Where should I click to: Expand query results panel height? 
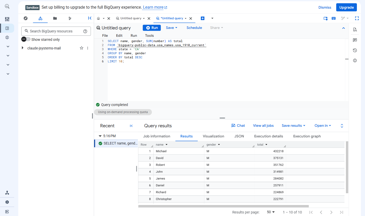tap(342, 126)
